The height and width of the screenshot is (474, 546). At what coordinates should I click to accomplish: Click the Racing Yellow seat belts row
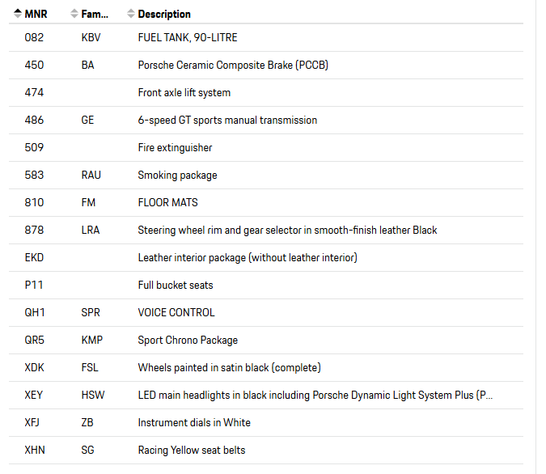click(x=266, y=451)
